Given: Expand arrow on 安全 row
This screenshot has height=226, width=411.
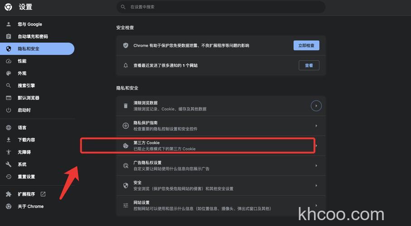Looking at the screenshot, I should 316,185.
